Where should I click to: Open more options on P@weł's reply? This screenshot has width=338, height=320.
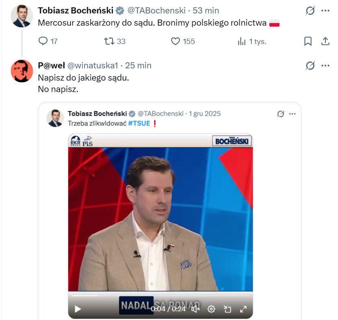(325, 65)
